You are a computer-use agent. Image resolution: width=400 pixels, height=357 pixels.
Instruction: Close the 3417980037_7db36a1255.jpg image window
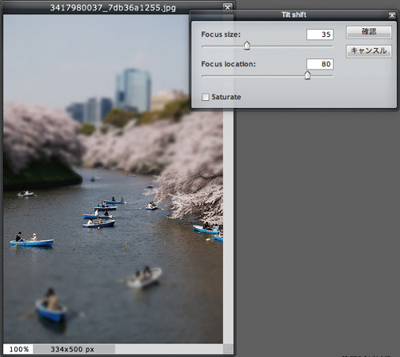click(227, 7)
